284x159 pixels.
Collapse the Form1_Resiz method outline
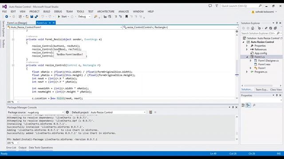pos(13,39)
